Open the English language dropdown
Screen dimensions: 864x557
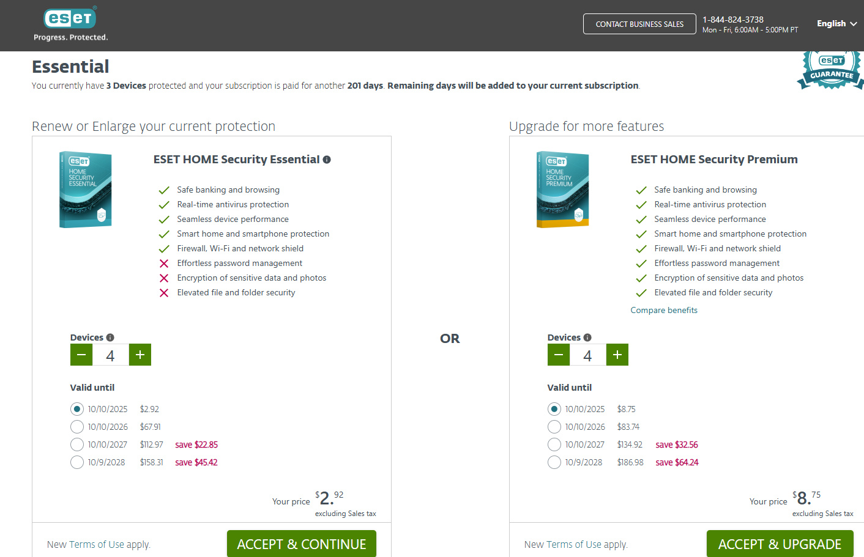pos(836,24)
